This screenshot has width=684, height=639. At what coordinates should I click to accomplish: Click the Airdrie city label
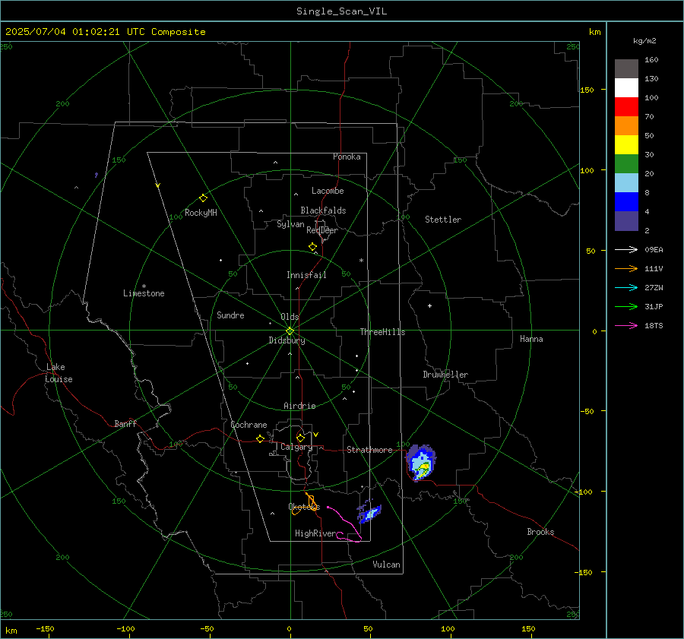(299, 406)
